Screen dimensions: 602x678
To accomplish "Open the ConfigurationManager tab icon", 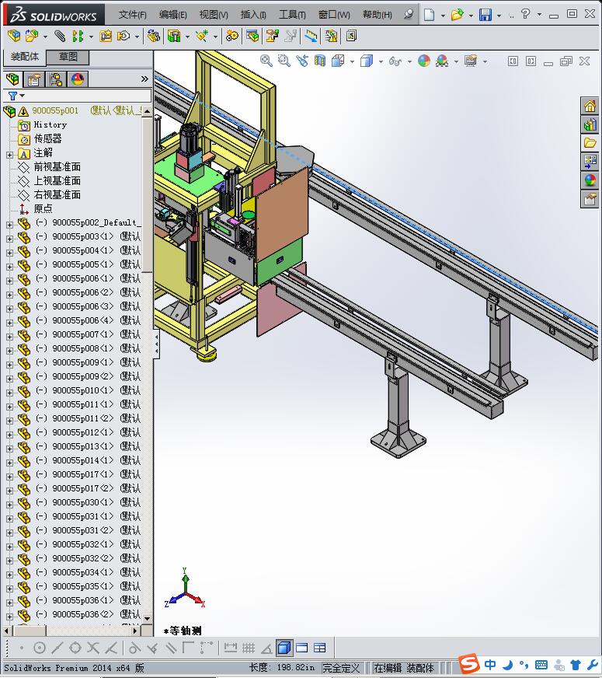I will (x=56, y=79).
